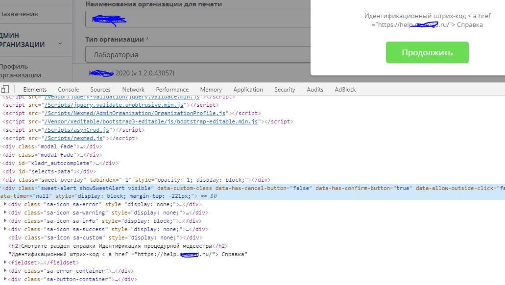Image resolution: width=505 pixels, height=285 pixels.
Task: Expand the sa-icon sa-warning div node
Action: click(5, 213)
